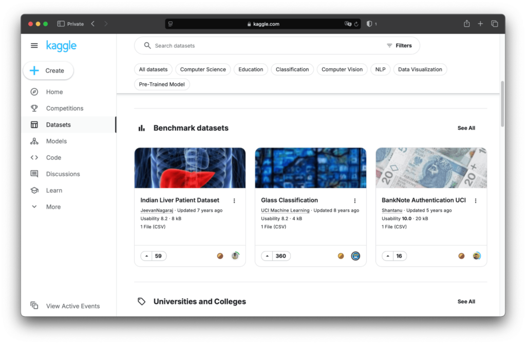This screenshot has height=344, width=526.
Task: Select the Computer Vision tag chip
Action: coord(342,69)
